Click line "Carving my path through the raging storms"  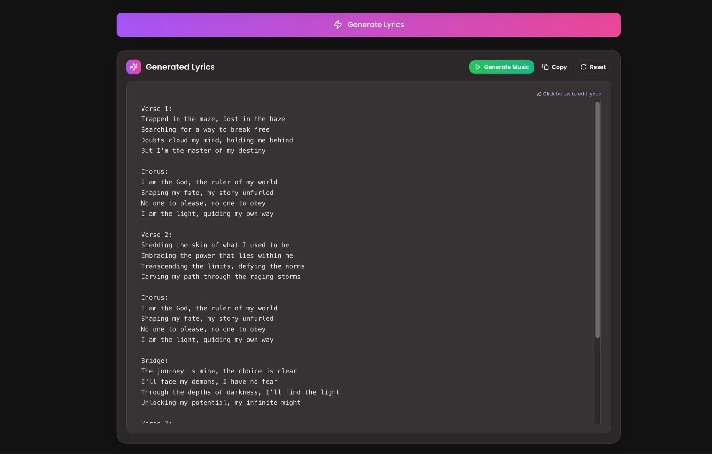(220, 277)
